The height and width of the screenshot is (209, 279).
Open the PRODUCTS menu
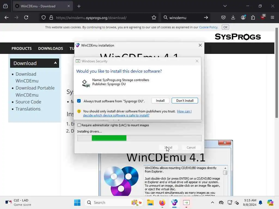click(22, 48)
